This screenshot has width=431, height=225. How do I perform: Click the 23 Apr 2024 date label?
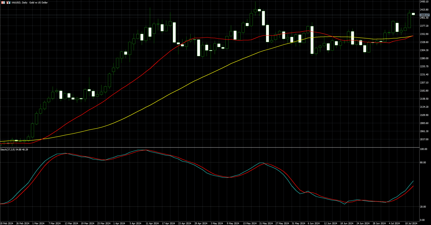click(185, 223)
